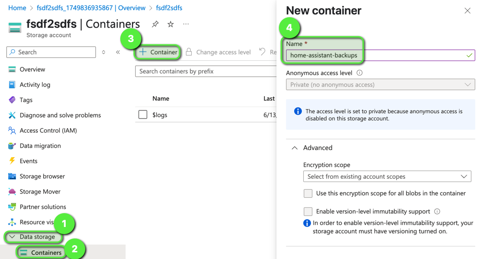Click the favorite star icon
Viewport: 483px width, 259px height.
click(171, 24)
